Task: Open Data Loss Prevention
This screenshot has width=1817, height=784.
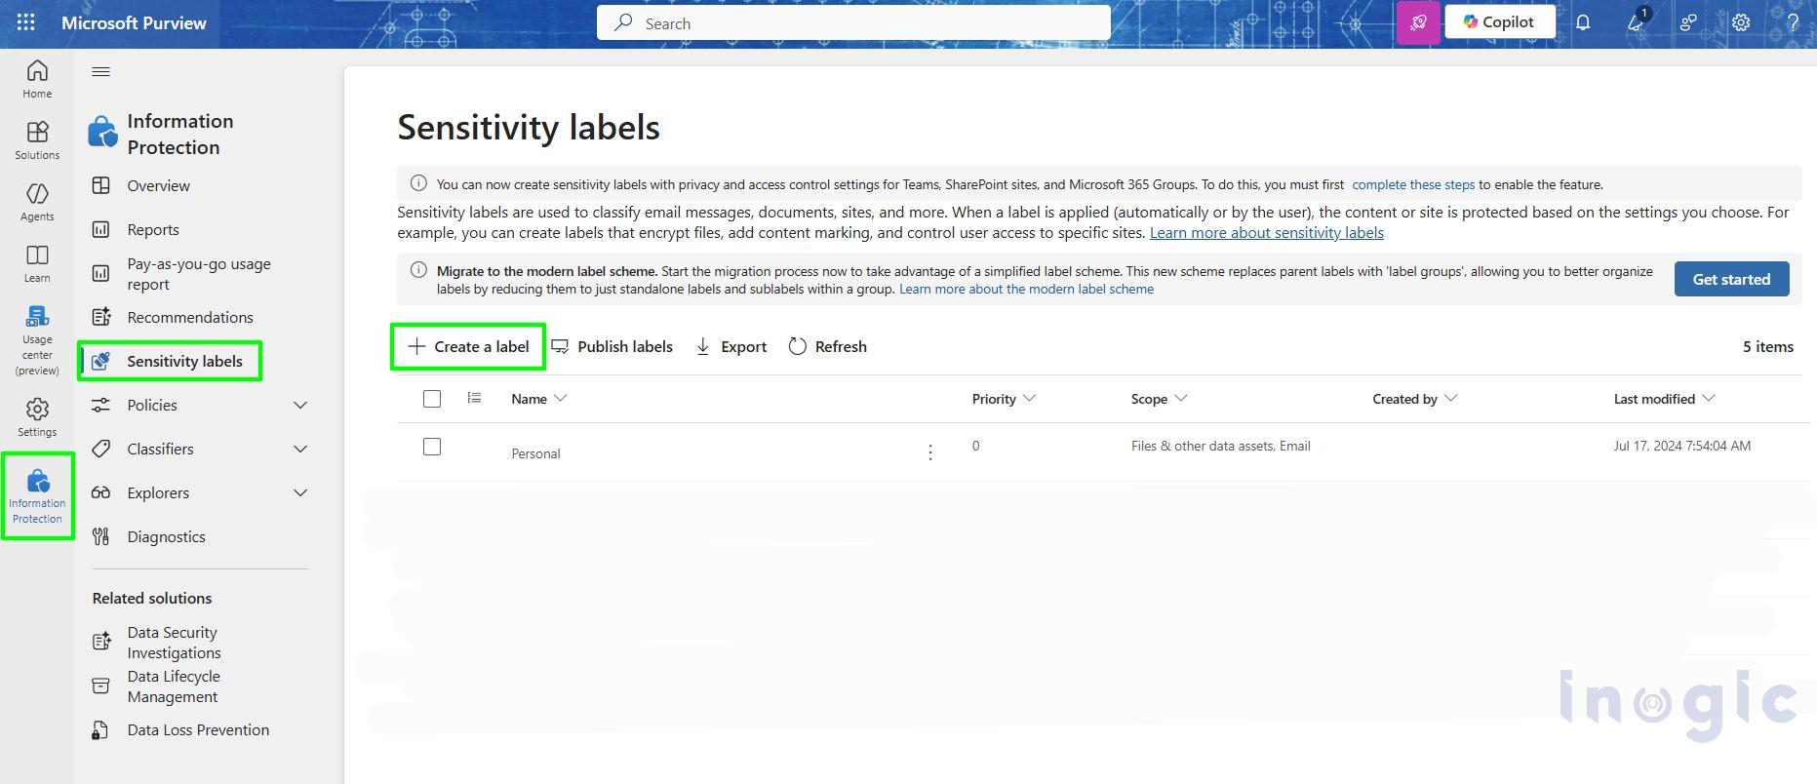Action: click(x=198, y=729)
